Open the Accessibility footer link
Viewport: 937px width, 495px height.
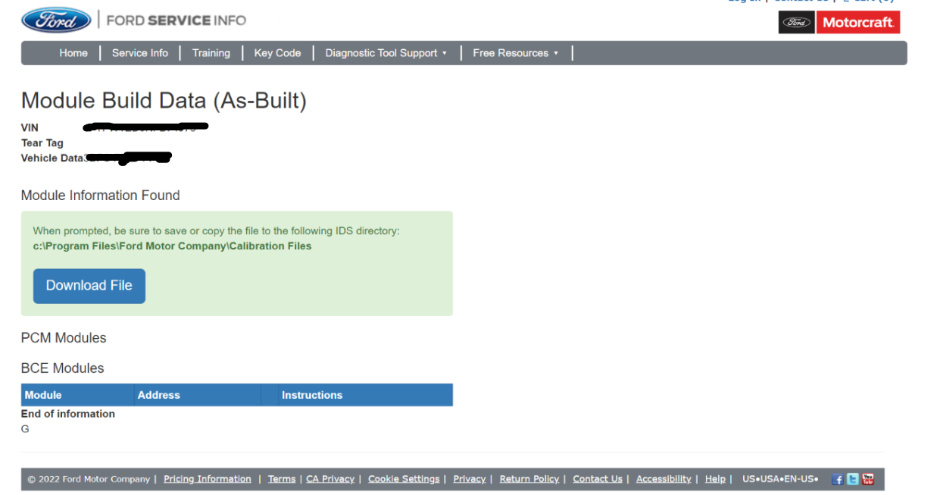tap(664, 479)
